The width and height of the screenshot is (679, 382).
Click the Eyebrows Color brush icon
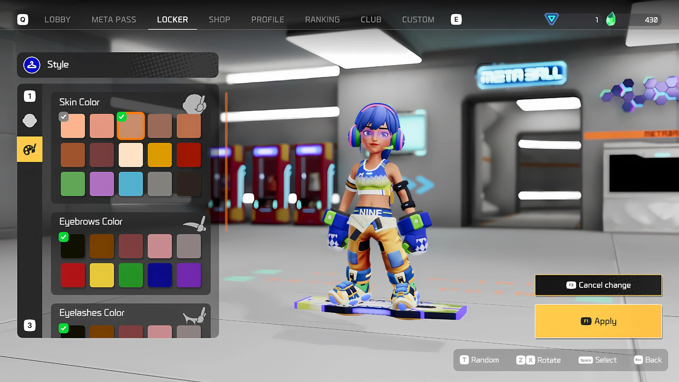click(x=195, y=224)
